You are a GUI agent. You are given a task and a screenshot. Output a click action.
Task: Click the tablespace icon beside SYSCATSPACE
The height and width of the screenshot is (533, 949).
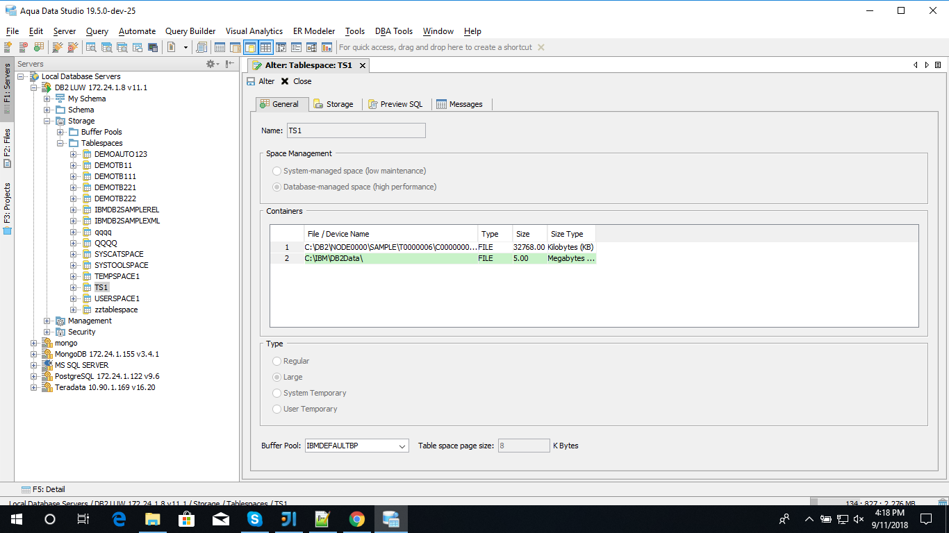(x=88, y=254)
